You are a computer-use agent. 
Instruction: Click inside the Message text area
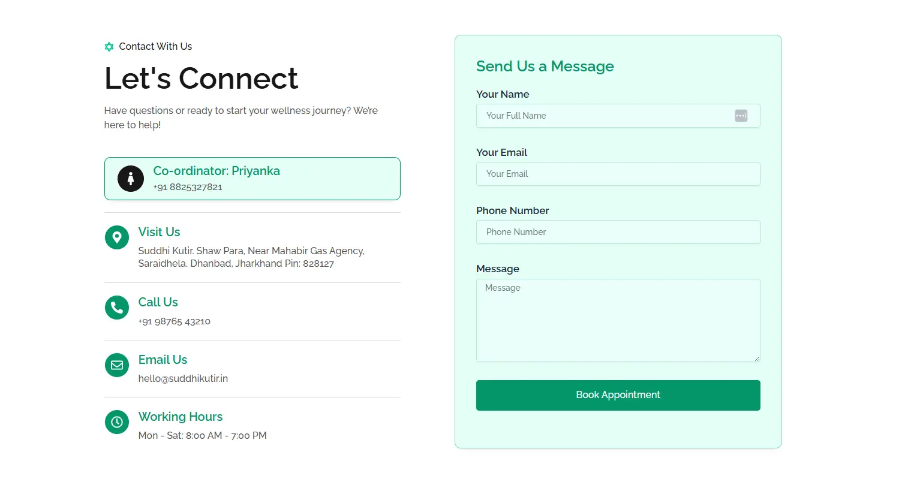(x=618, y=320)
